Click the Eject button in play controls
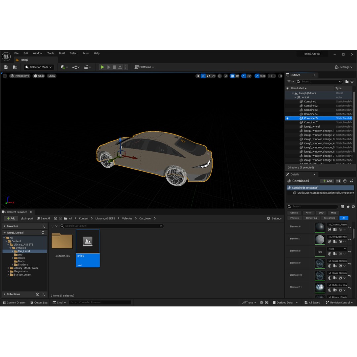The height and width of the screenshot is (357, 357). [120, 67]
